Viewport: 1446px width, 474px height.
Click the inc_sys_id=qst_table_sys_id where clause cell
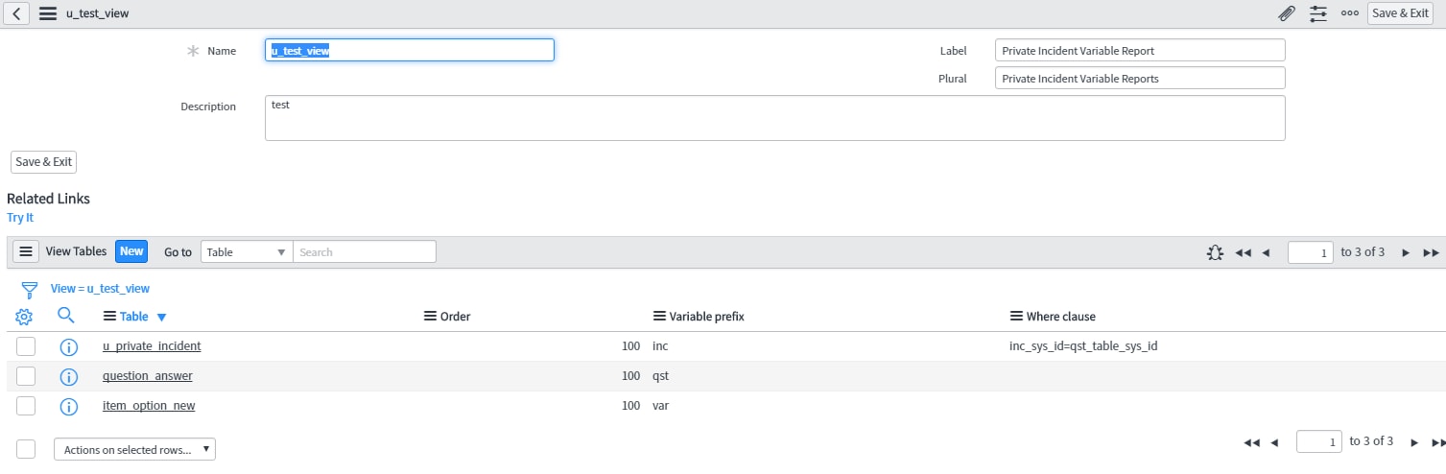pos(1083,346)
